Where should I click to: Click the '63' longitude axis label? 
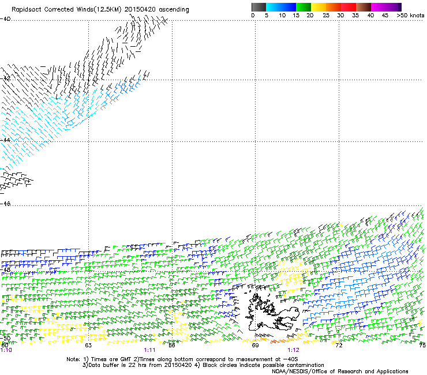[x=88, y=346]
